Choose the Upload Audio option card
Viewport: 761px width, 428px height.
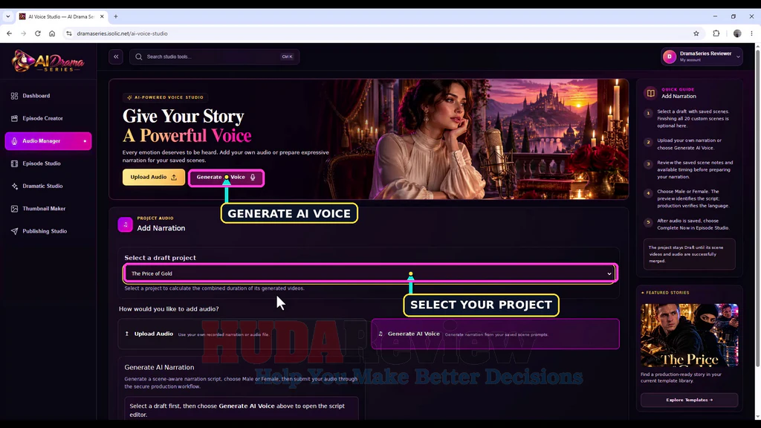click(242, 334)
